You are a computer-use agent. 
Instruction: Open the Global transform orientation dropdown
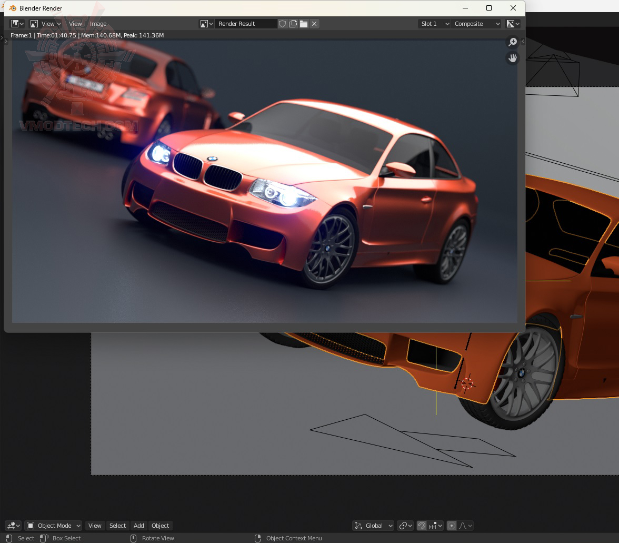pyautogui.click(x=373, y=526)
